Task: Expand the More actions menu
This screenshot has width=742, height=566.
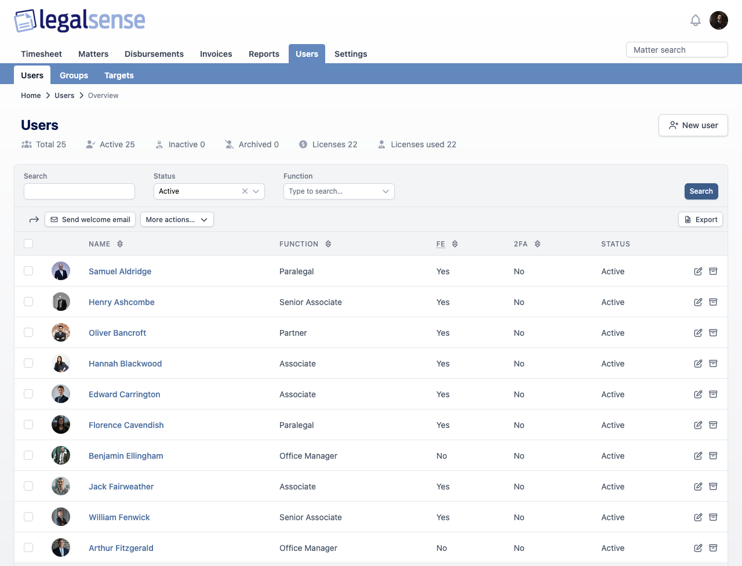Action: (177, 219)
